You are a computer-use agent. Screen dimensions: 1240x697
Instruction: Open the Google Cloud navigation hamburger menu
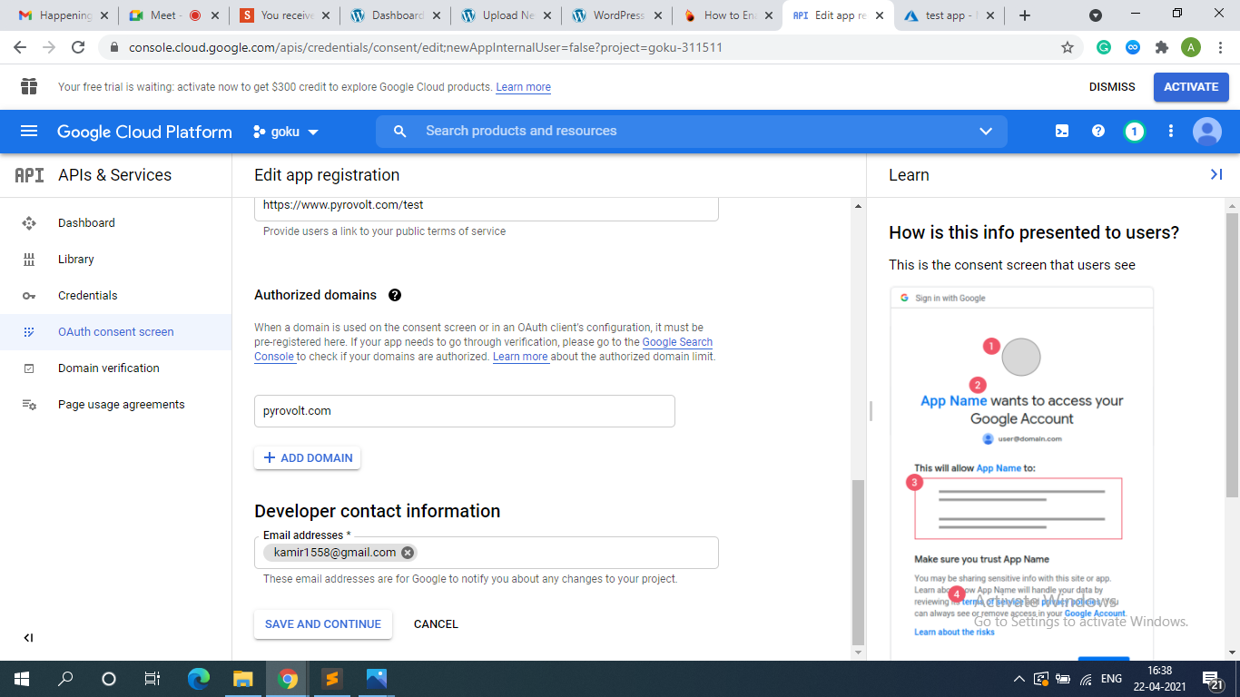coord(29,132)
